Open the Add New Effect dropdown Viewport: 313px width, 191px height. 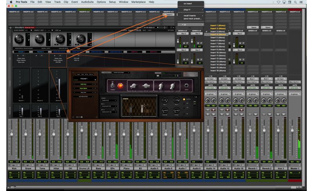pyautogui.click(x=83, y=97)
